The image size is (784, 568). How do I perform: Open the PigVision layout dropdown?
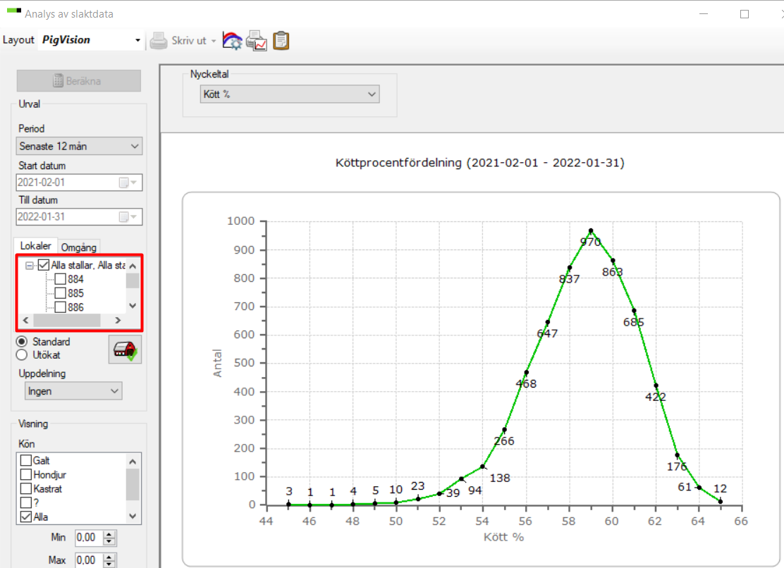137,40
